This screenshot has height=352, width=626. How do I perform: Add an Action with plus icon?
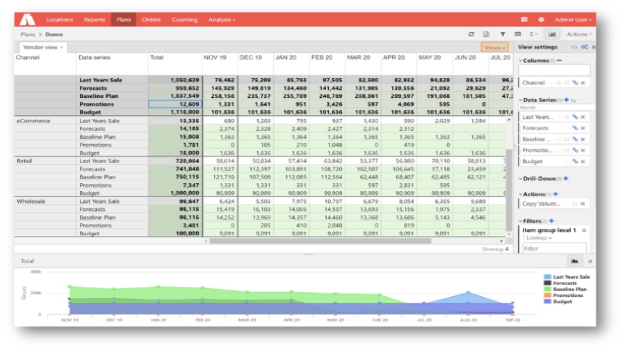pyautogui.click(x=555, y=194)
